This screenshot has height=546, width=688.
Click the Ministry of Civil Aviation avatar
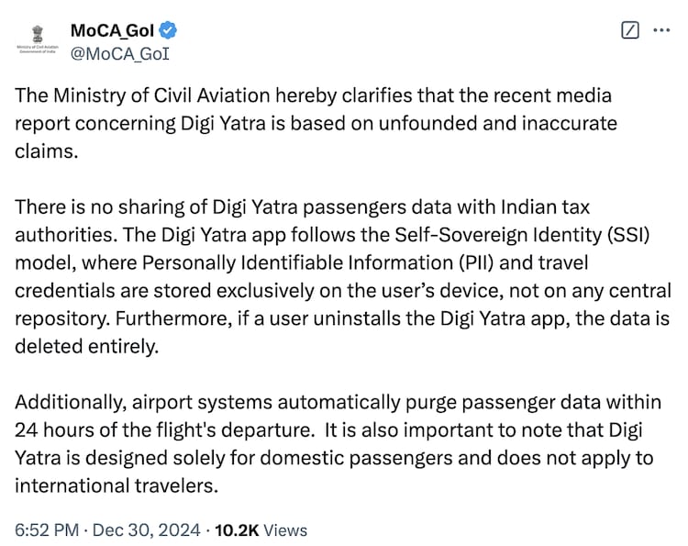(37, 40)
